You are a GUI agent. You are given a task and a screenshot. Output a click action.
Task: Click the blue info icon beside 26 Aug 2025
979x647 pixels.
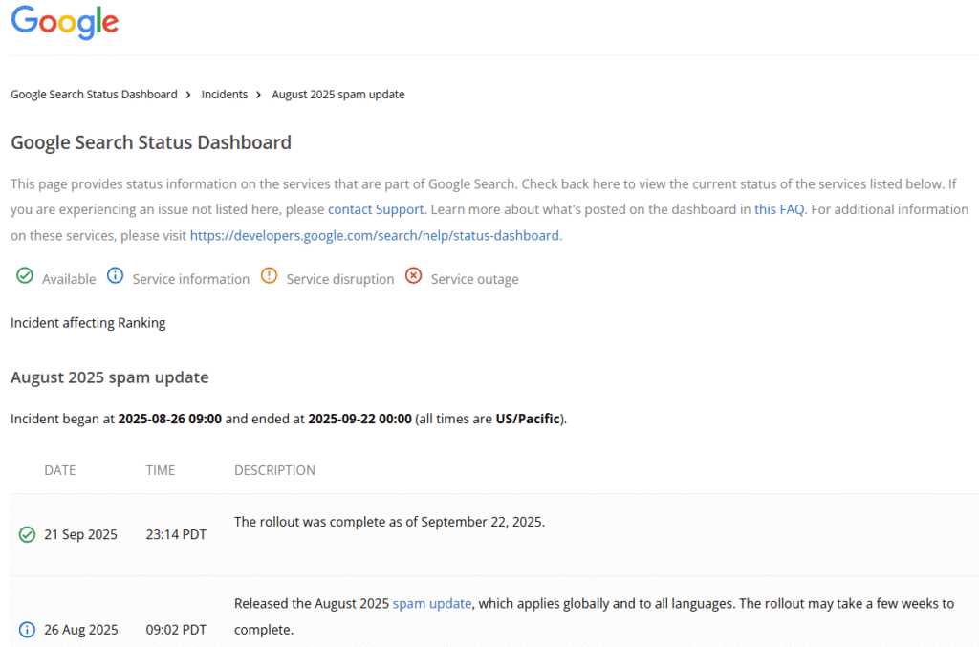[27, 630]
